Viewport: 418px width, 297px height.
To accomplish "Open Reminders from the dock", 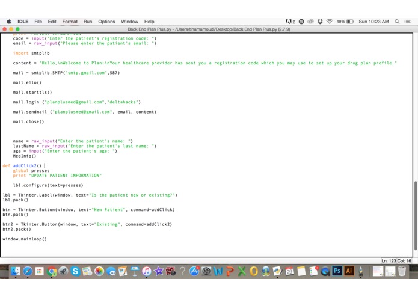I will point(313,271).
